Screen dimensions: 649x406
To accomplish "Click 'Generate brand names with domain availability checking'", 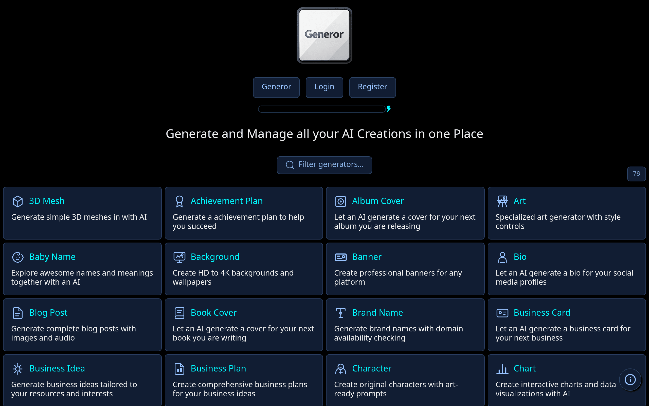I will [399, 333].
